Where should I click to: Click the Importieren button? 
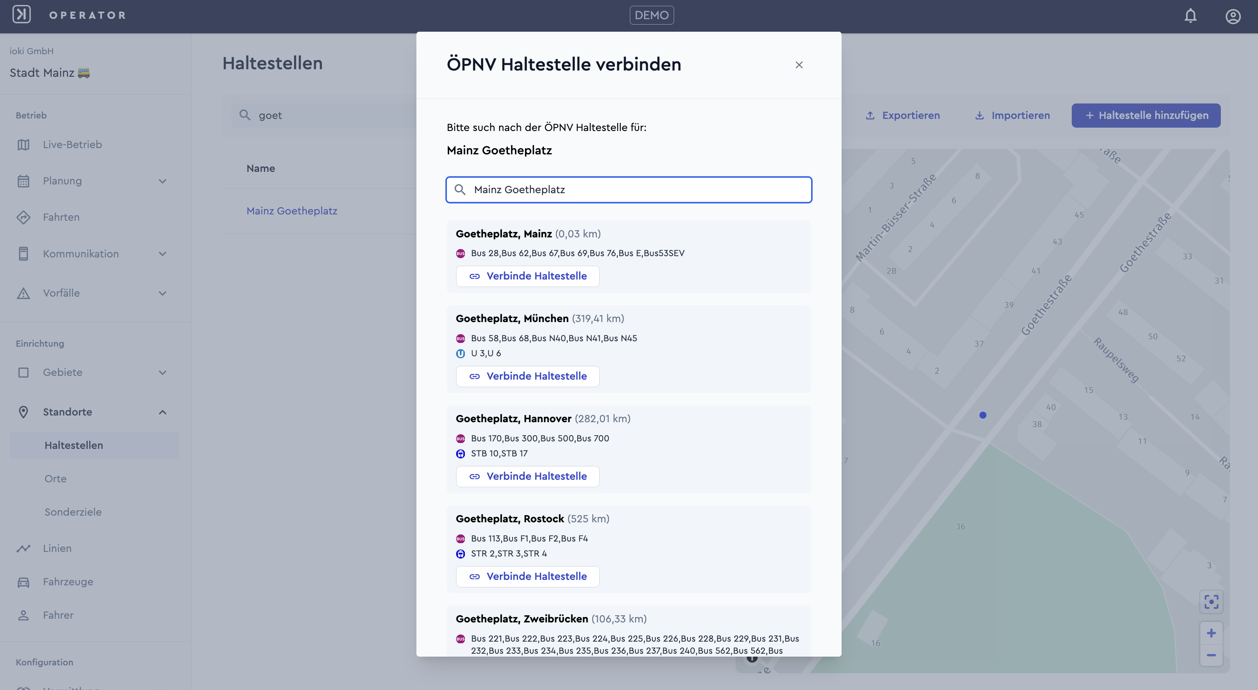coord(1012,116)
